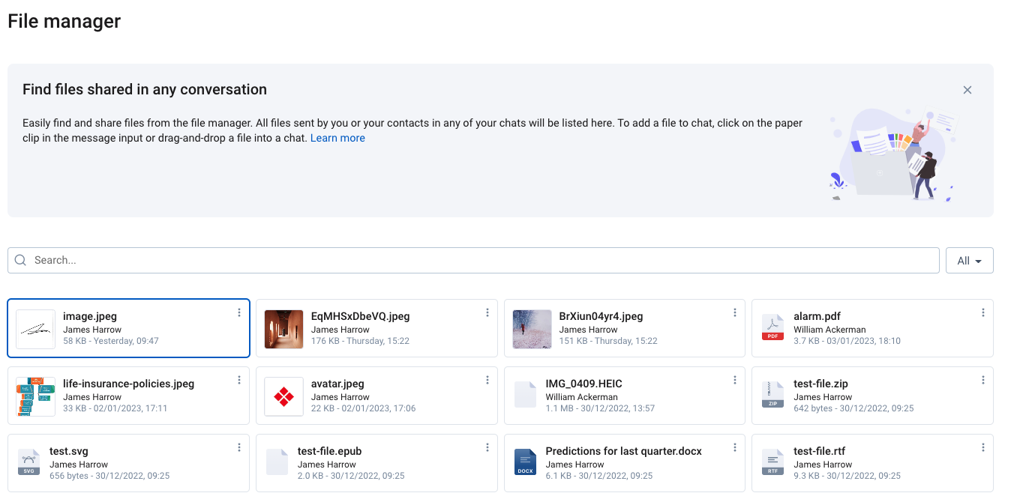The height and width of the screenshot is (499, 1014).
Task: Open options menu for alarm.pdf
Action: (983, 312)
